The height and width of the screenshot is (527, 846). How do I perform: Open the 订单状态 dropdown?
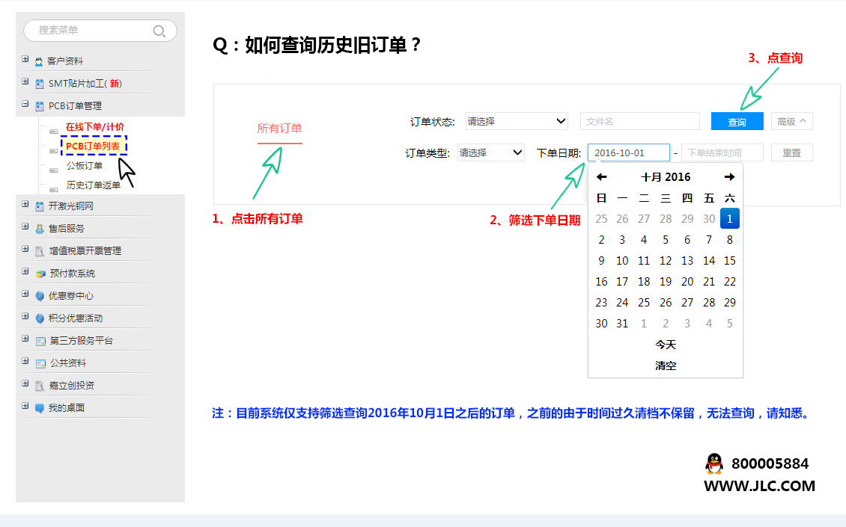[517, 121]
